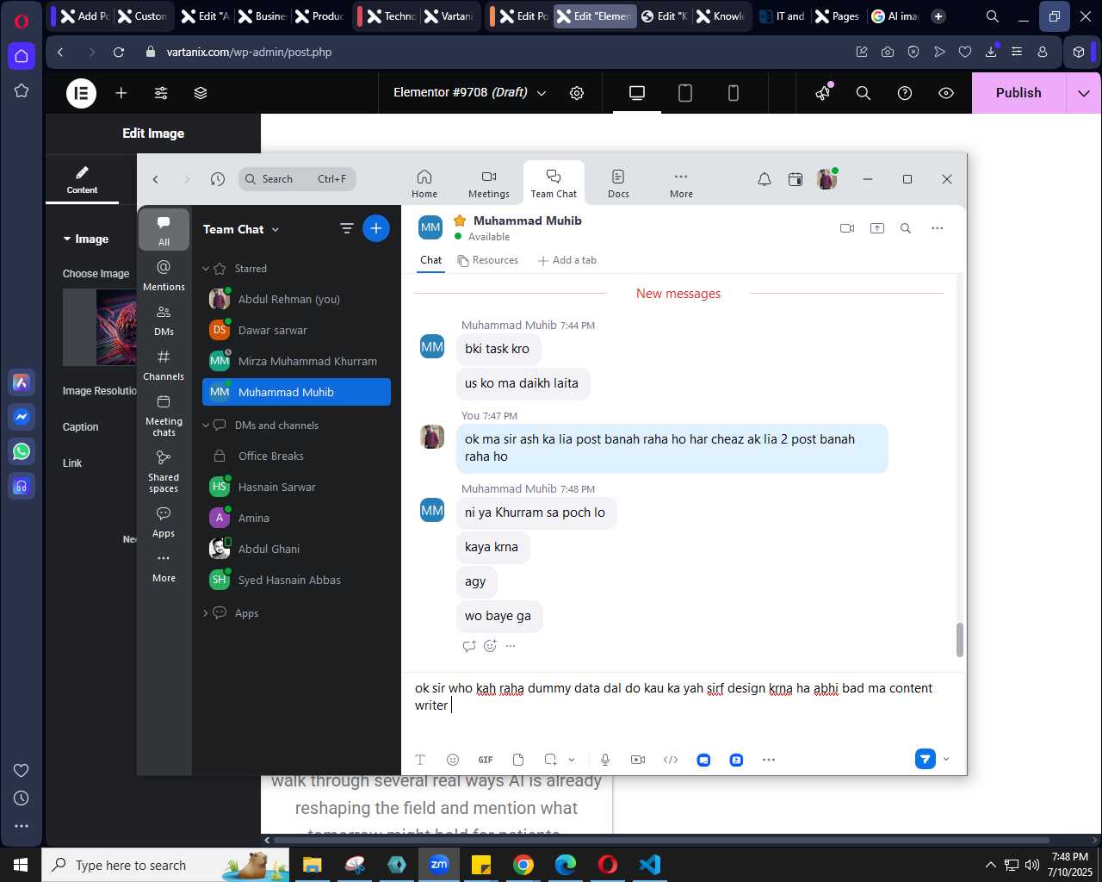This screenshot has width=1102, height=882.
Task: Open Zoom calendar icon
Action: 796,179
